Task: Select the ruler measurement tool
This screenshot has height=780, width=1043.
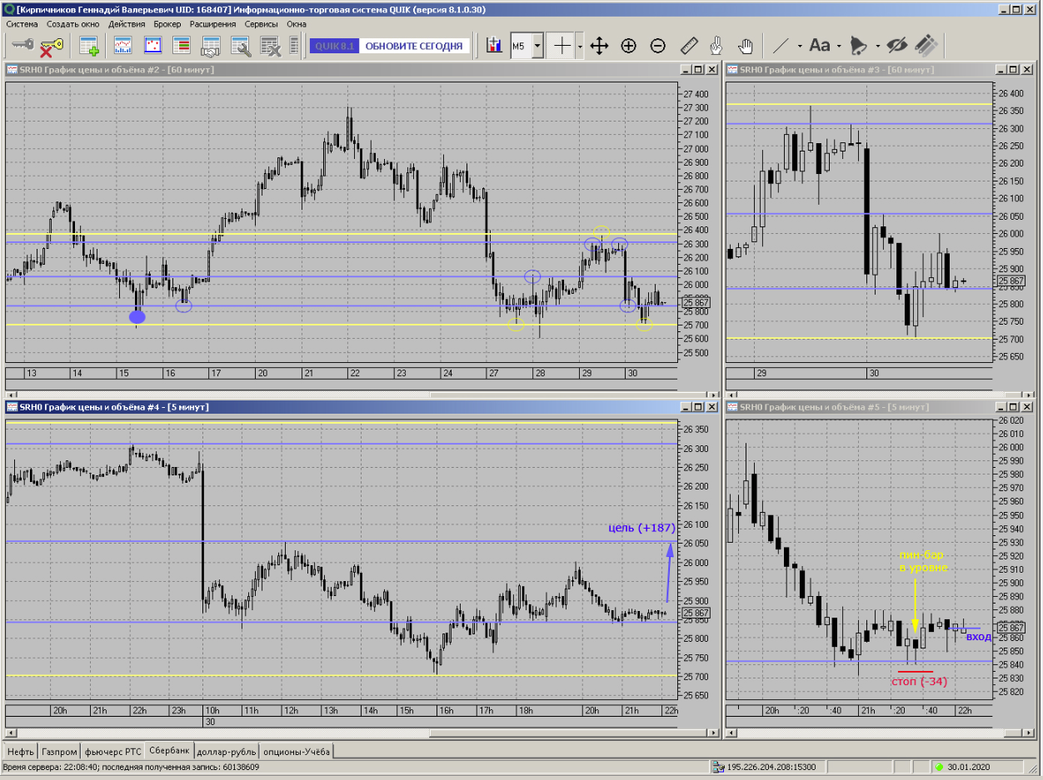Action: (x=688, y=46)
